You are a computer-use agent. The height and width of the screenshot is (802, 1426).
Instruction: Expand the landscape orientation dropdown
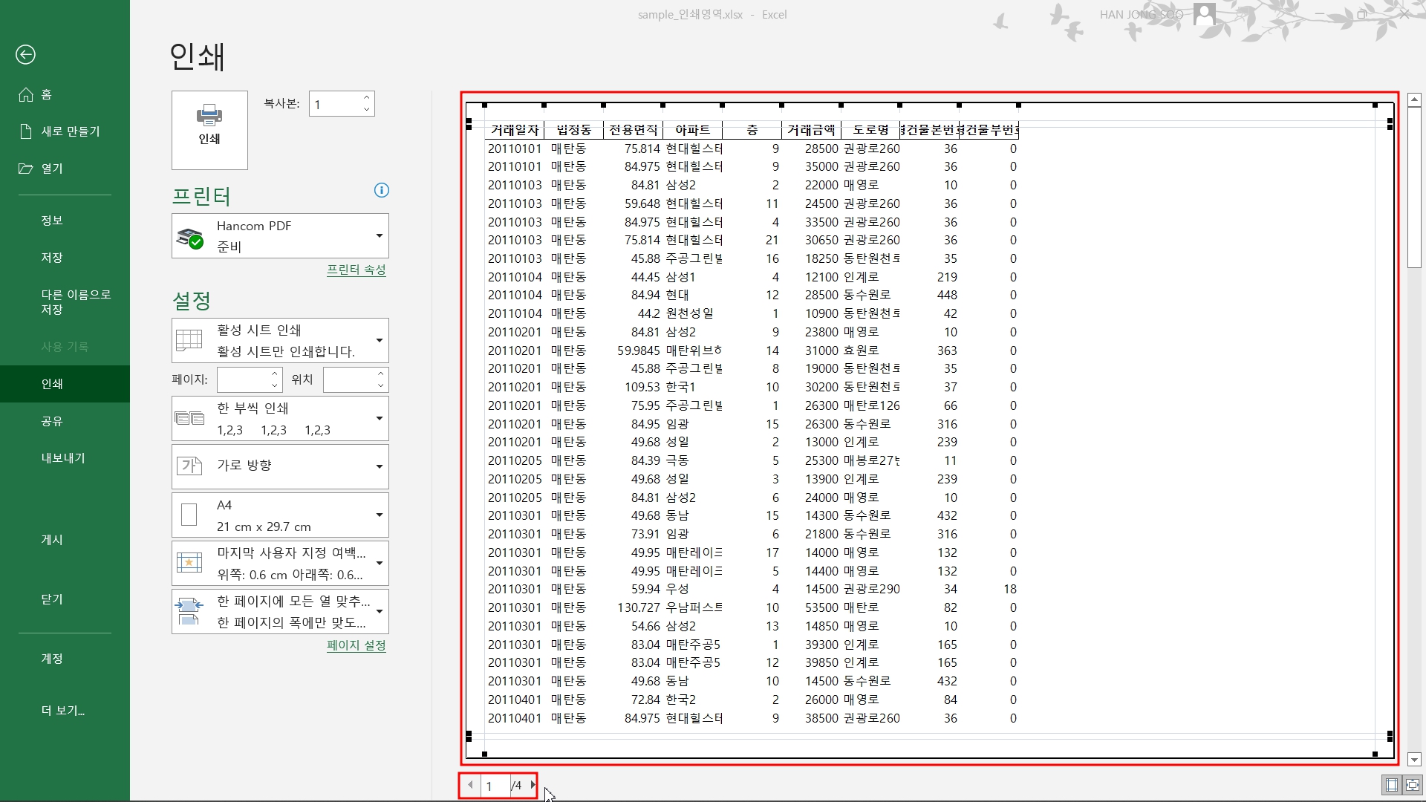(280, 466)
